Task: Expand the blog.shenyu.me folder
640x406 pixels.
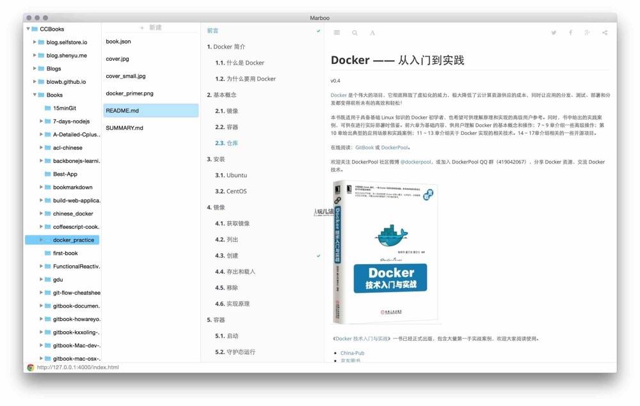Action: click(x=35, y=56)
